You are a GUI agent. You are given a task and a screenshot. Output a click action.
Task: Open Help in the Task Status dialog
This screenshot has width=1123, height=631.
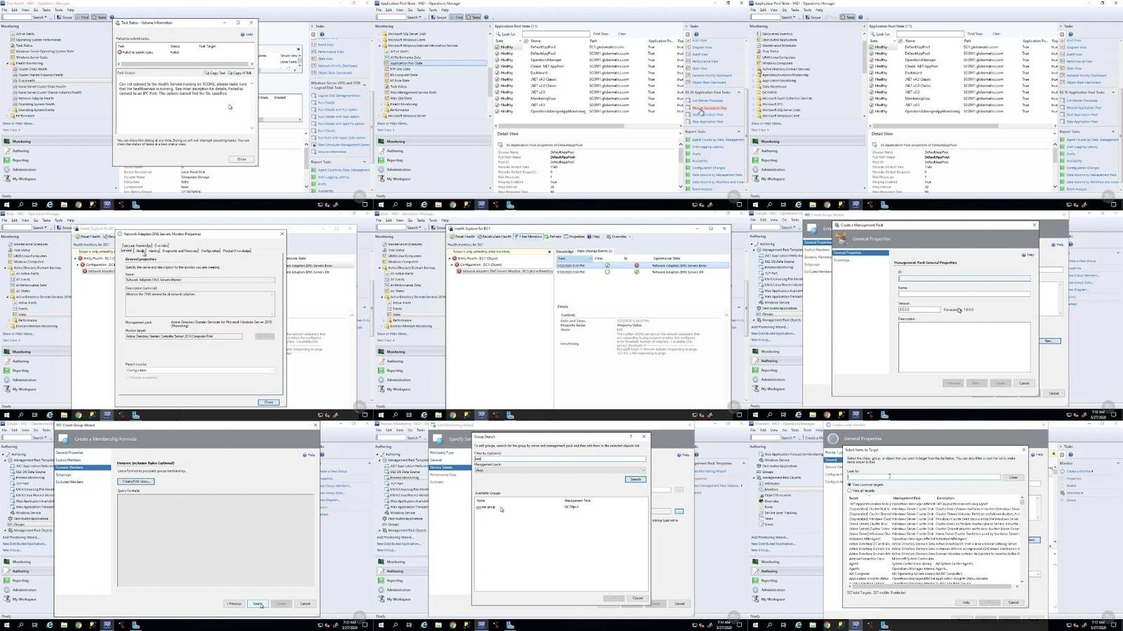[x=247, y=34]
